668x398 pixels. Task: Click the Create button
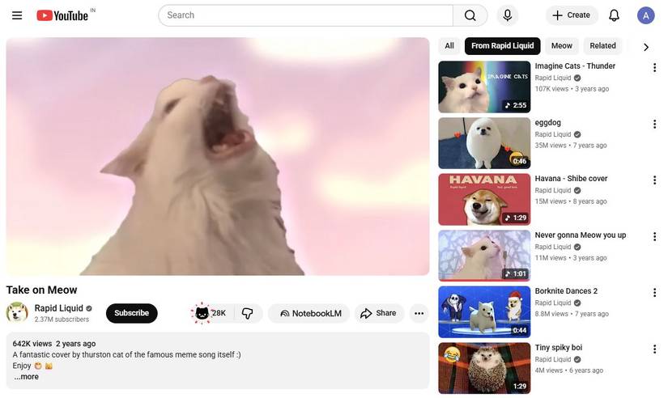tap(572, 15)
